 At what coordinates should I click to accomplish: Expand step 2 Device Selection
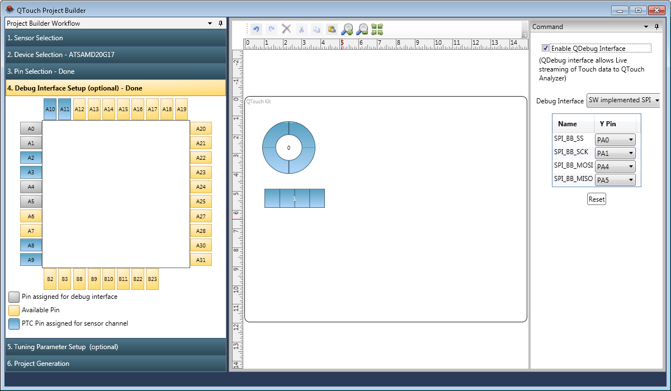[116, 55]
